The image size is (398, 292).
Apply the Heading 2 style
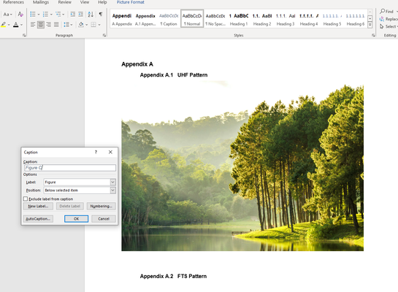click(x=262, y=20)
